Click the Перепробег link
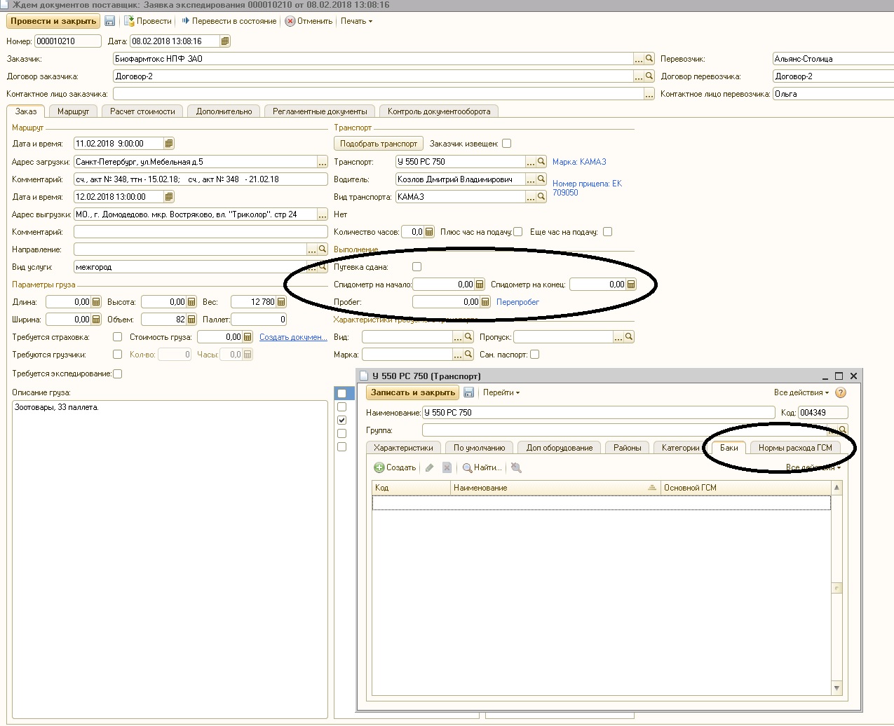Viewport: 894px width, 726px height. [517, 302]
